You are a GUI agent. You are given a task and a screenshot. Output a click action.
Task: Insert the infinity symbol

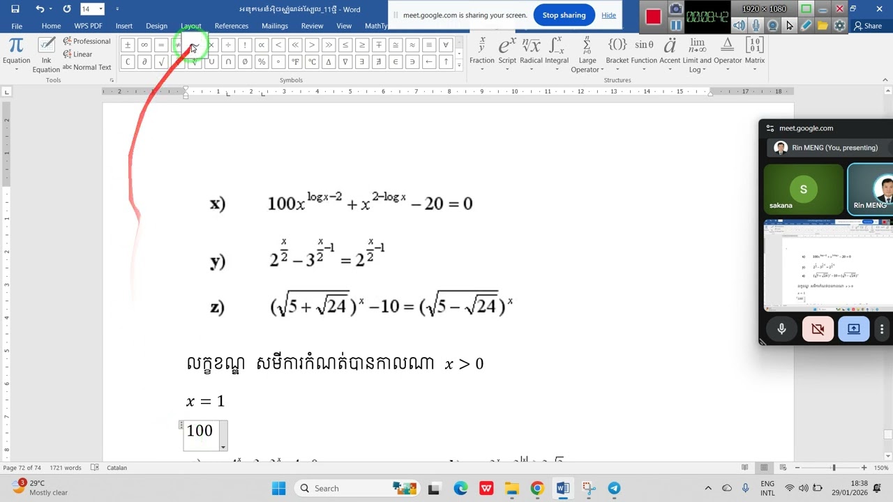(x=144, y=45)
